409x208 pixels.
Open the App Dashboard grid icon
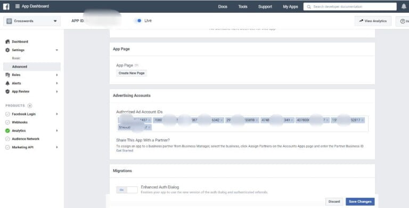coord(18,6)
